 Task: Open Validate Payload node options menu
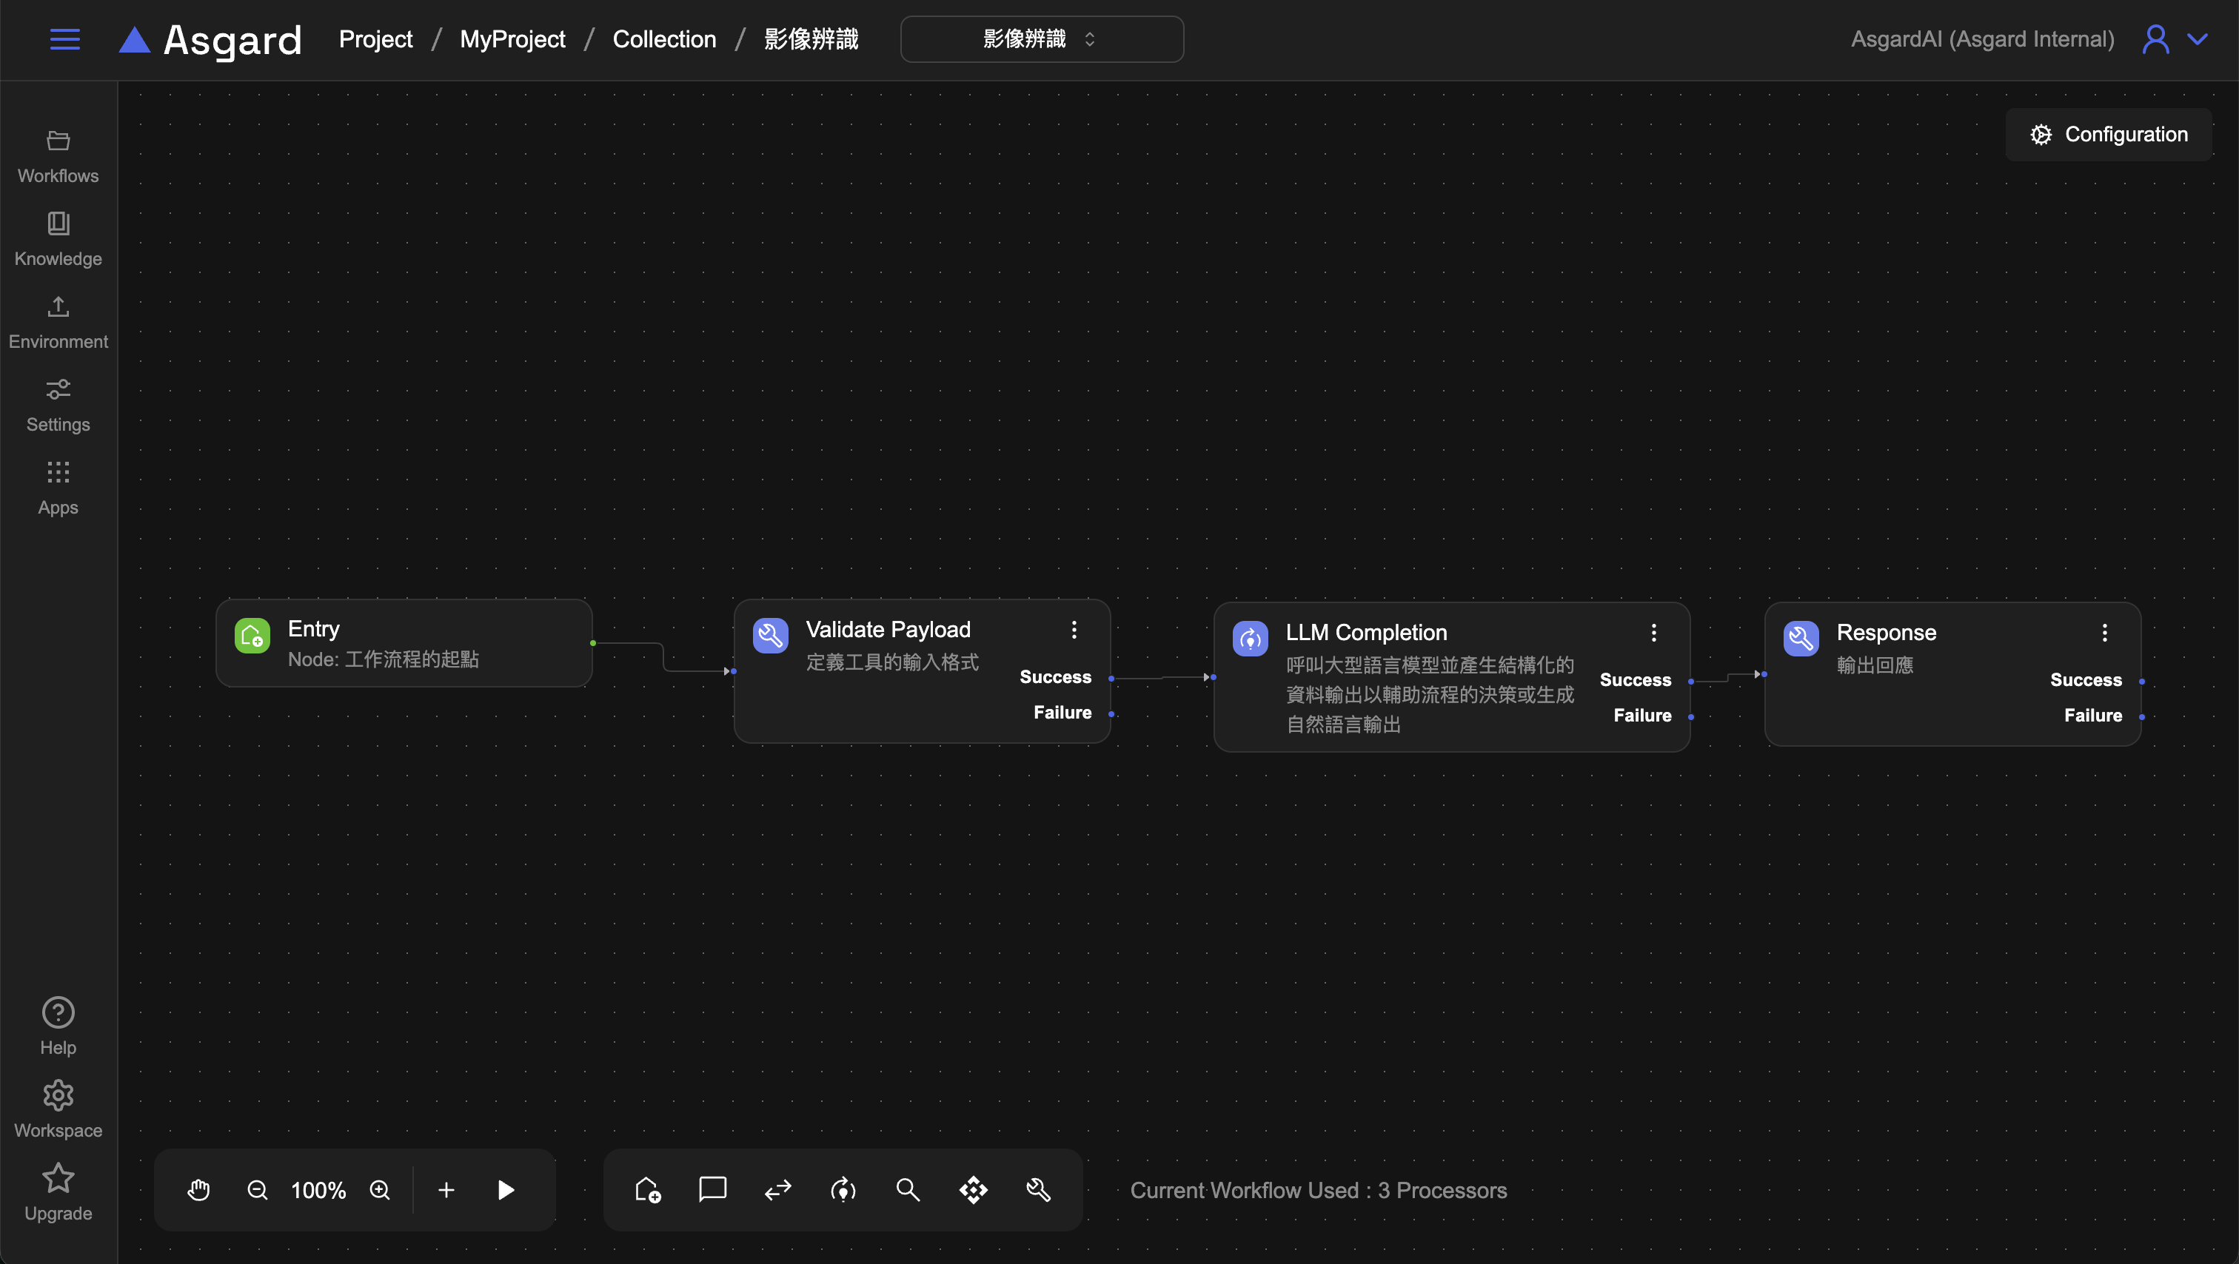coord(1074,630)
